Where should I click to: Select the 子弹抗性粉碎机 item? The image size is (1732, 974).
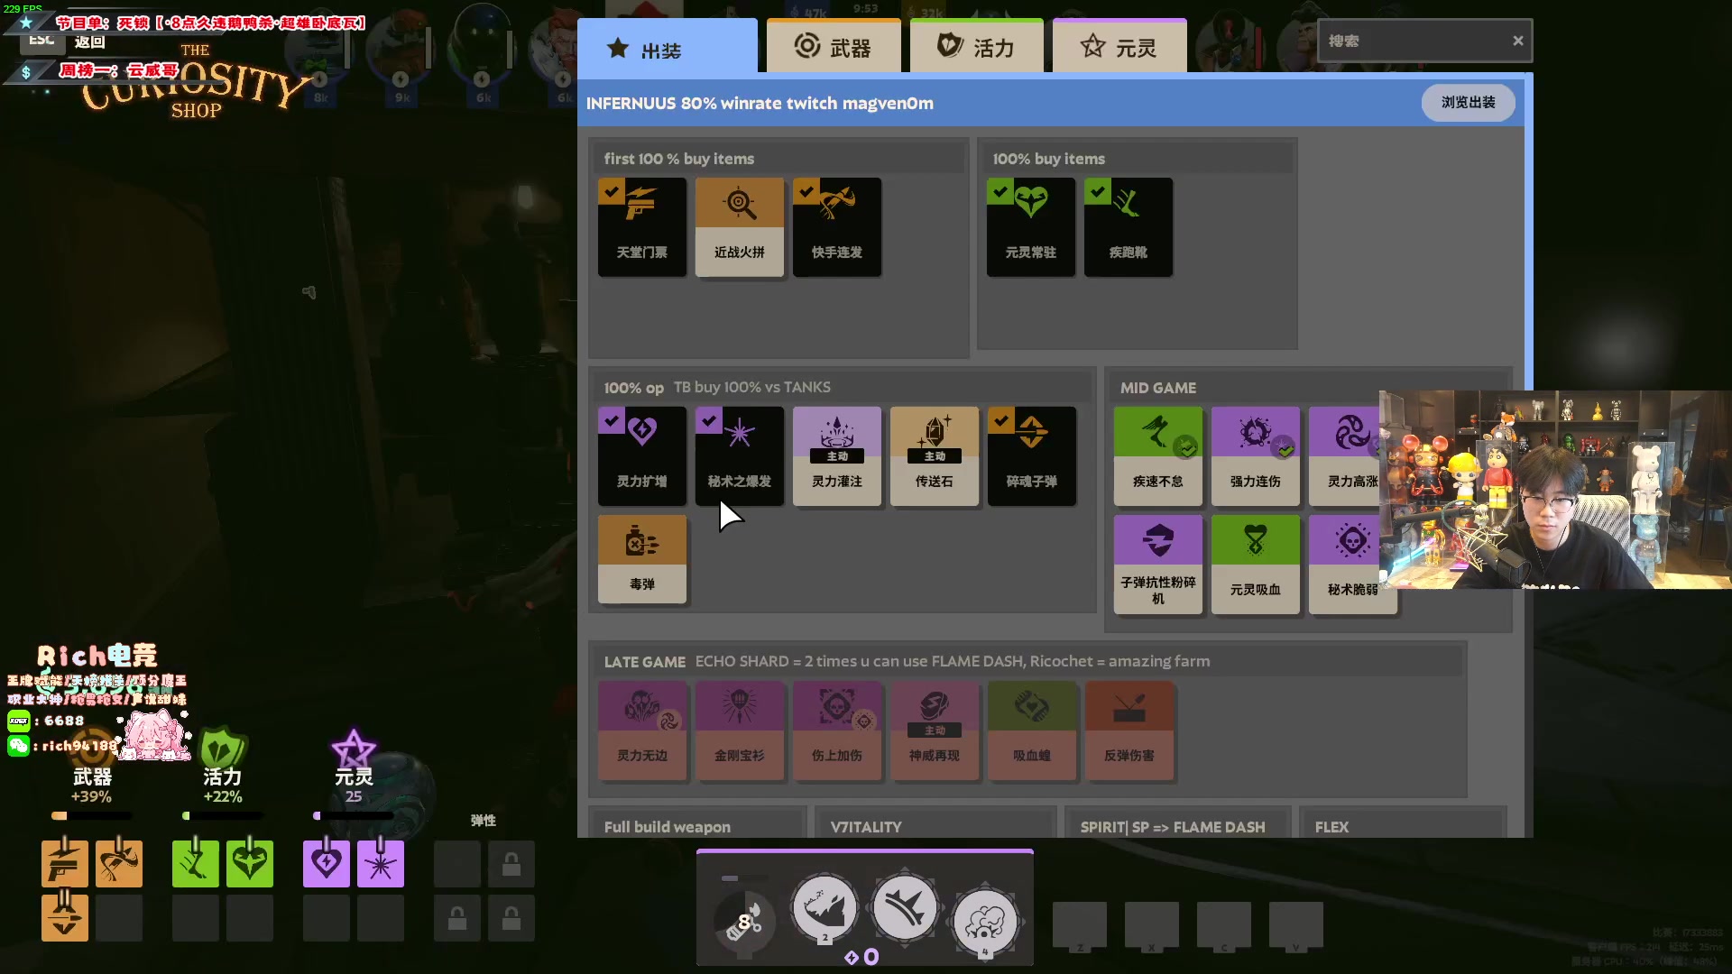(x=1157, y=564)
